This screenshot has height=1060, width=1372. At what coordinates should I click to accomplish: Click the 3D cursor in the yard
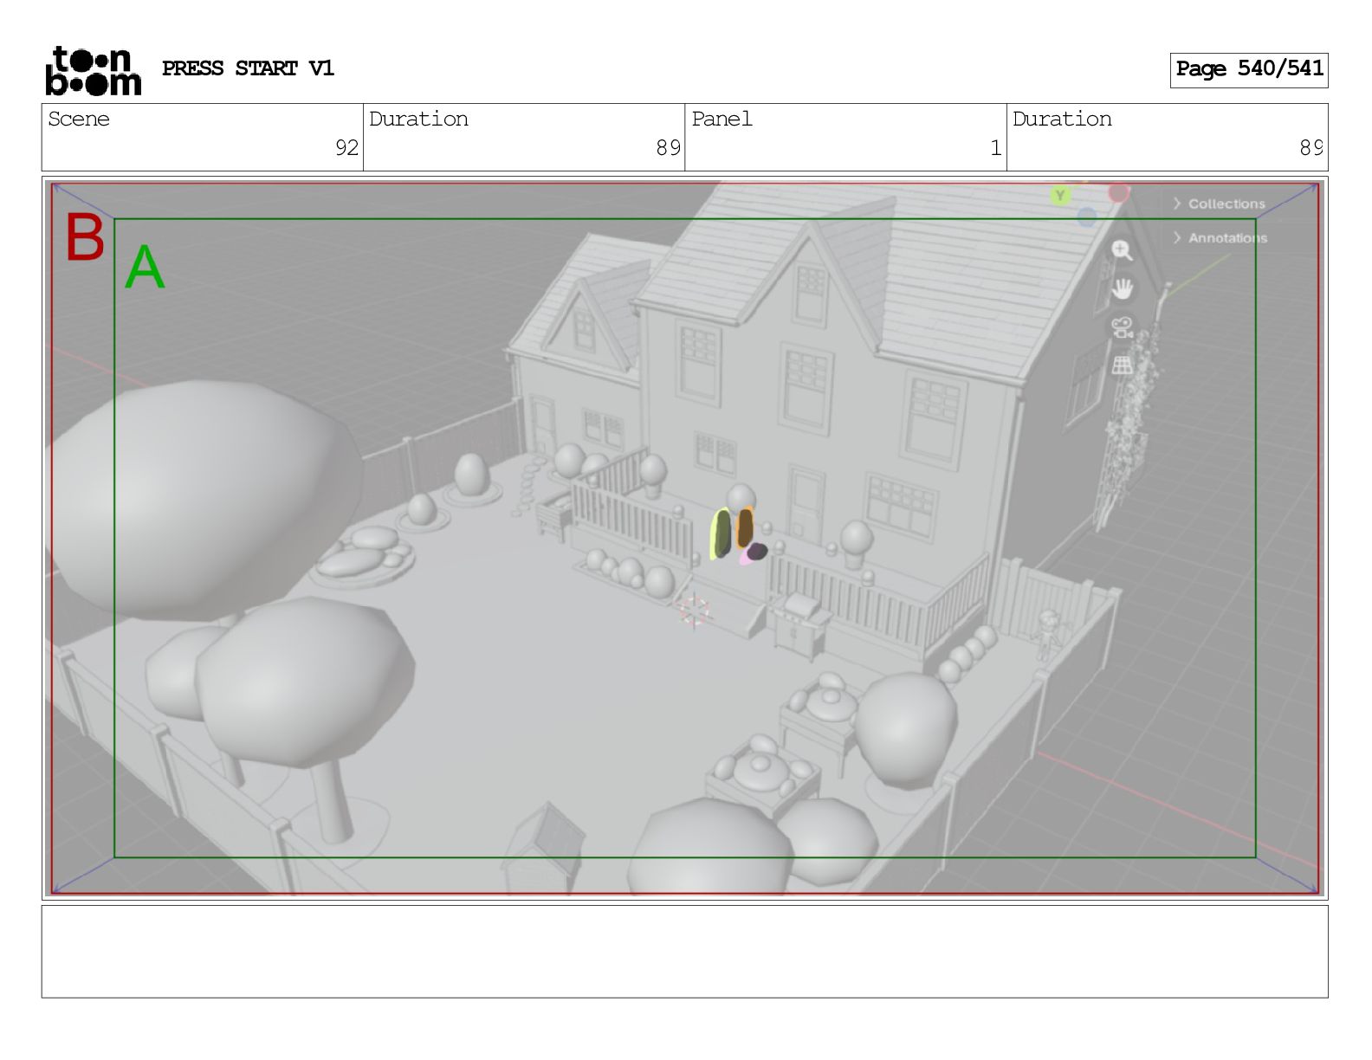pos(693,611)
